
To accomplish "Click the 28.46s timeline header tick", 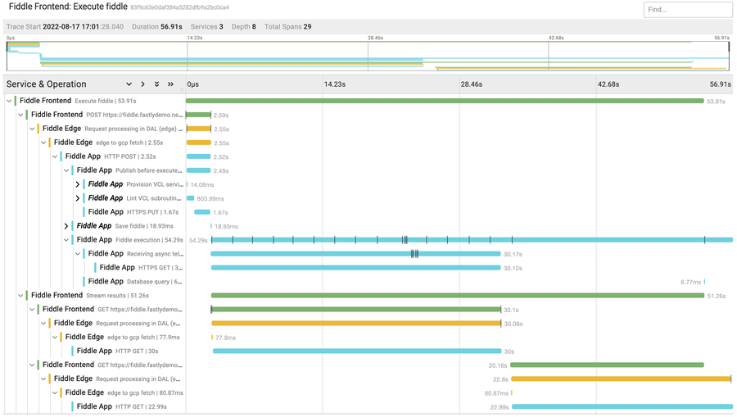I will (x=472, y=84).
